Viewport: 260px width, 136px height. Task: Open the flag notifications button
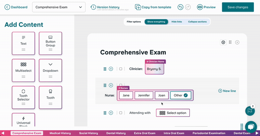coord(250,111)
